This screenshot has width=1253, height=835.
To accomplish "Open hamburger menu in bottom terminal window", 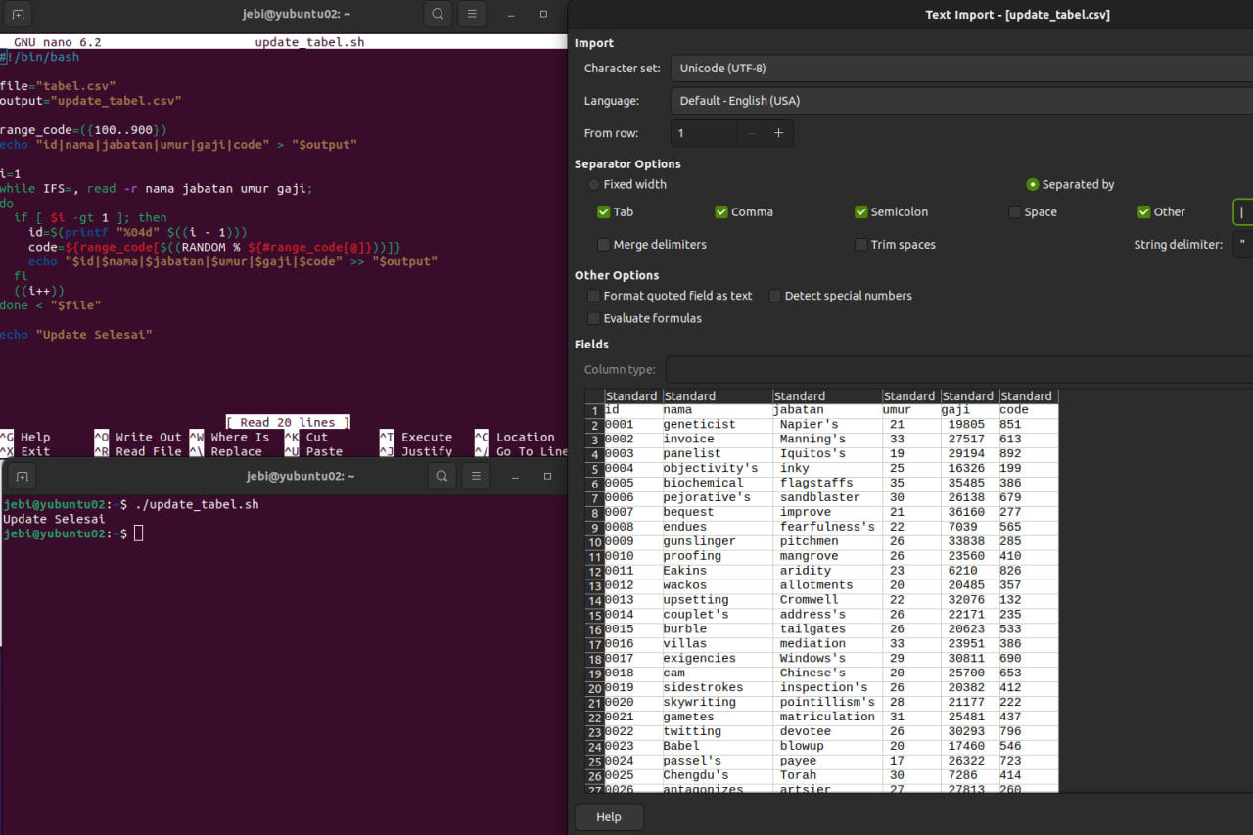I will pyautogui.click(x=476, y=476).
